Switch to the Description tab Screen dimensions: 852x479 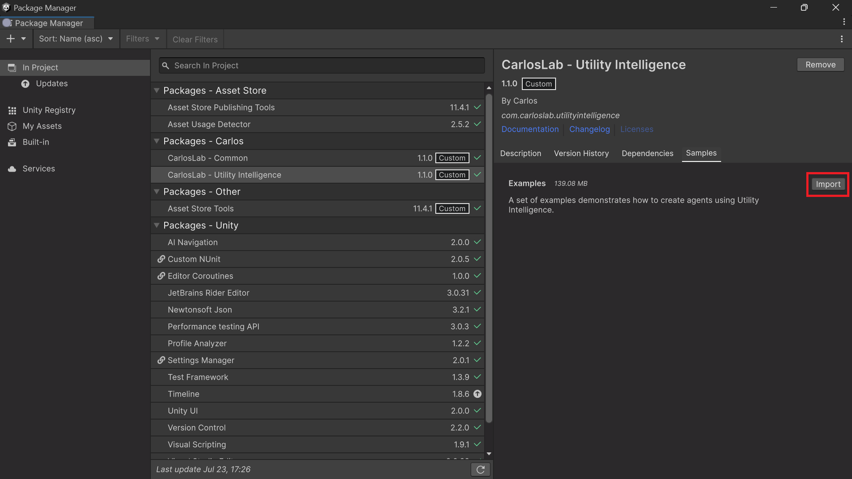(521, 153)
